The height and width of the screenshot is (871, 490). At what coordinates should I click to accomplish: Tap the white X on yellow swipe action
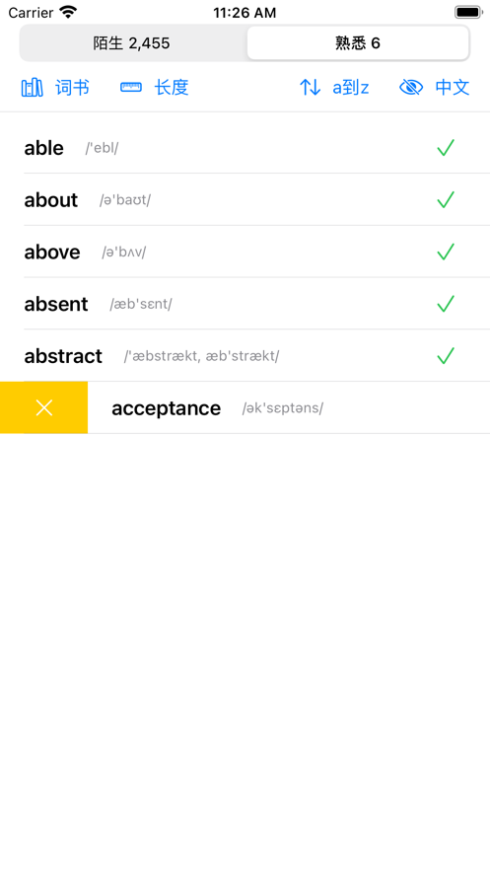[43, 407]
